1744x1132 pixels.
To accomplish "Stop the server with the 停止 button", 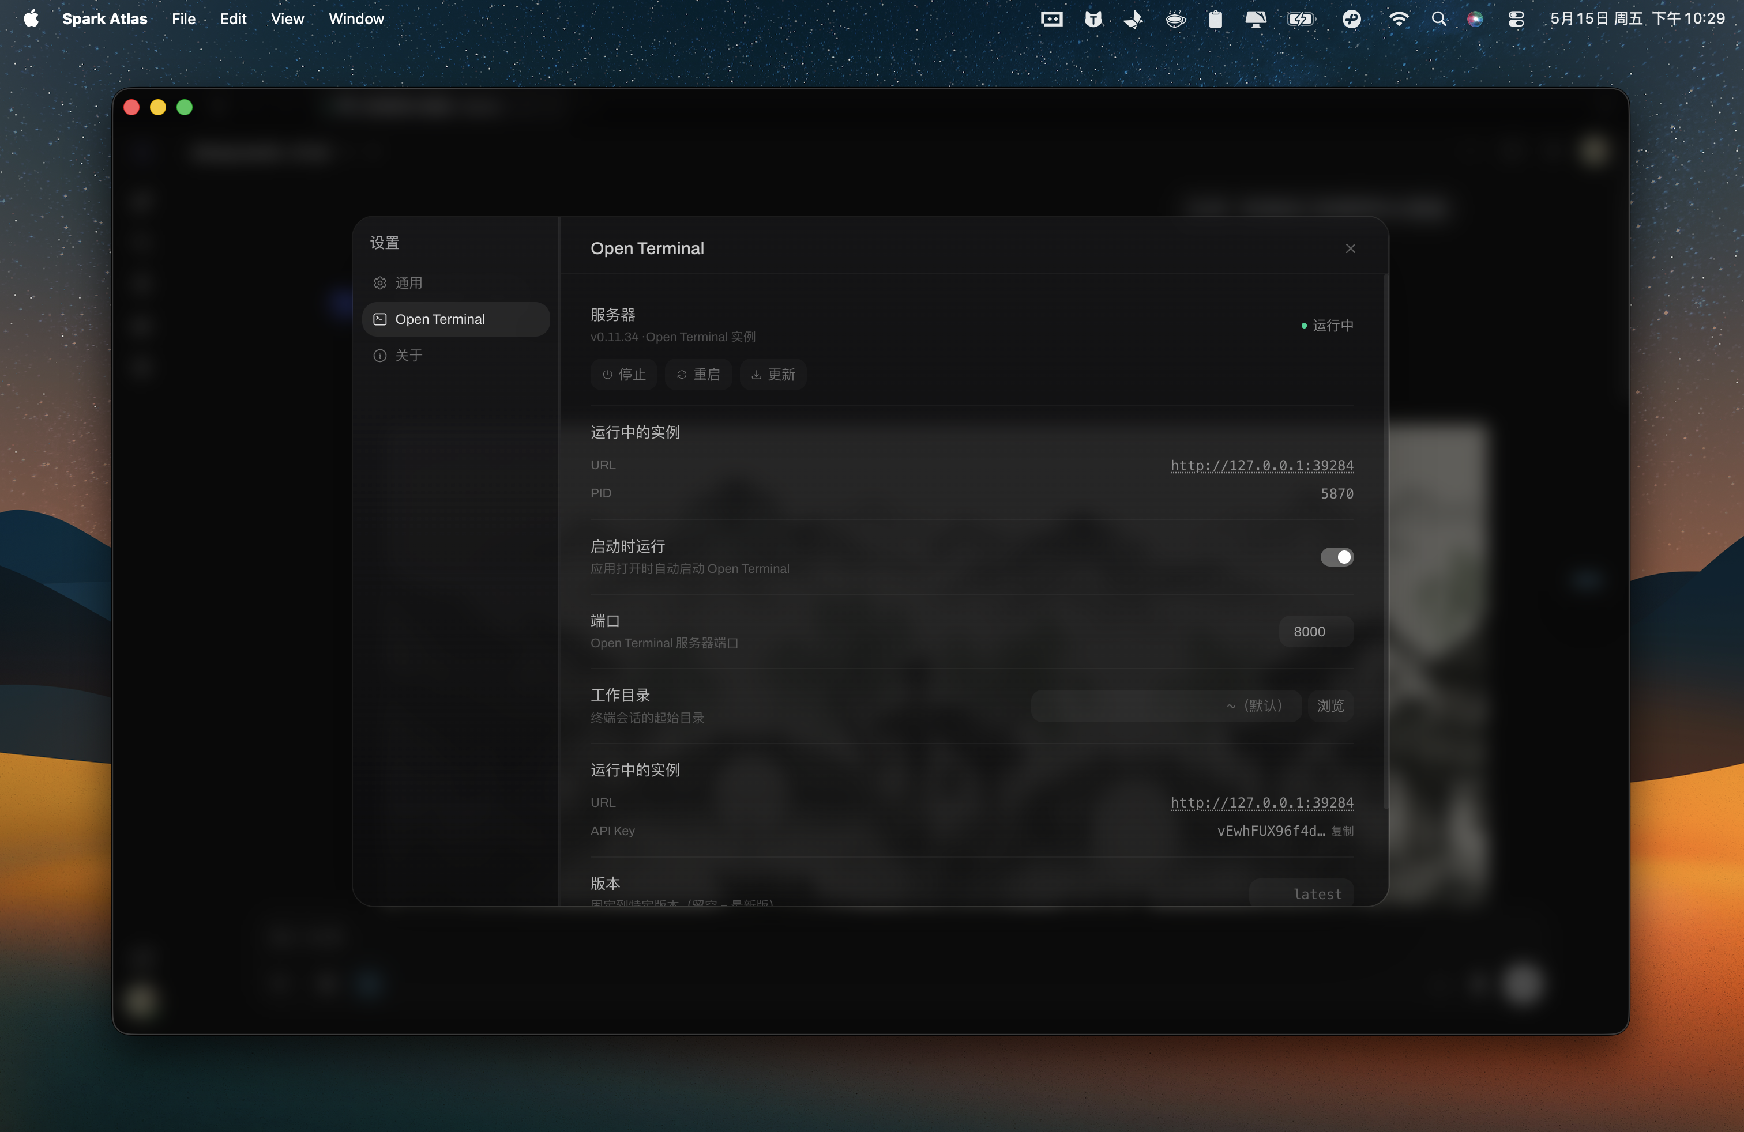I will (x=625, y=375).
